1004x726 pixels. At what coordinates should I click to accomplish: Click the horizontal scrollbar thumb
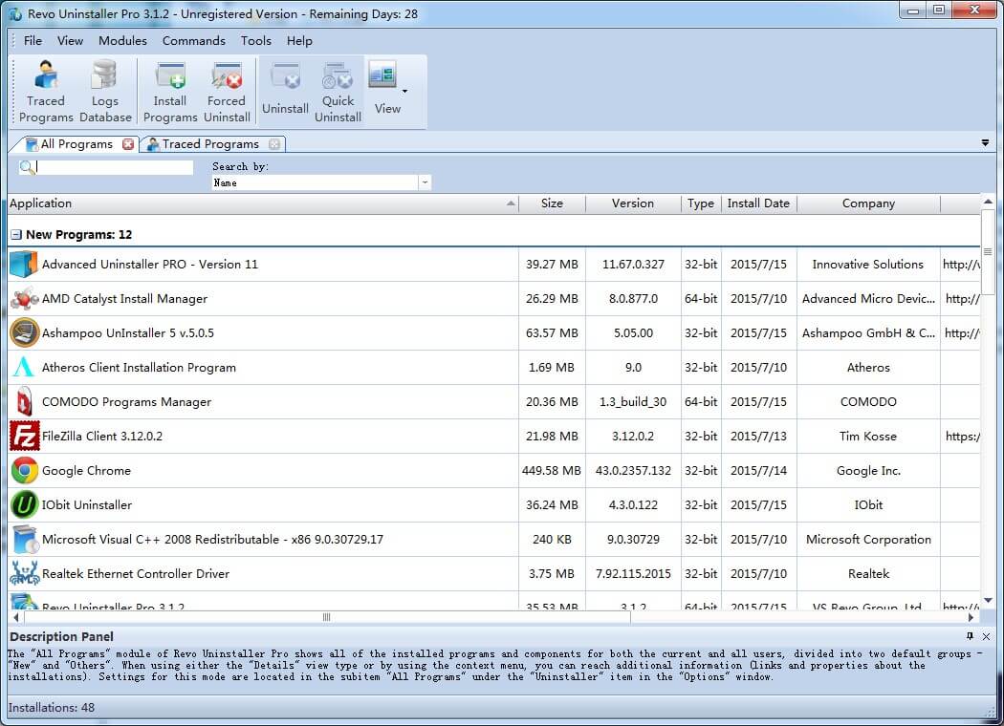327,617
